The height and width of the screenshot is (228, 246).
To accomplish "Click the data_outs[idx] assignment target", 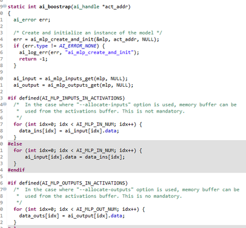I will click(39, 216).
